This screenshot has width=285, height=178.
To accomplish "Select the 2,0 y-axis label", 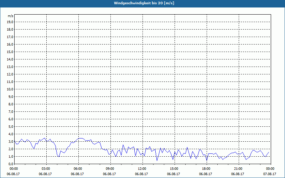I will point(11,149).
